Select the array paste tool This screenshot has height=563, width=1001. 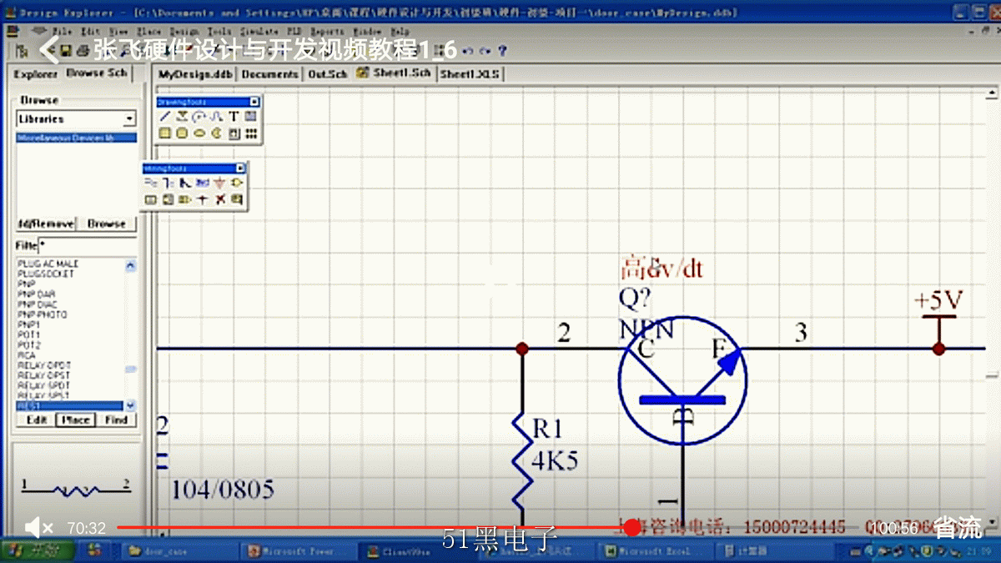click(251, 133)
